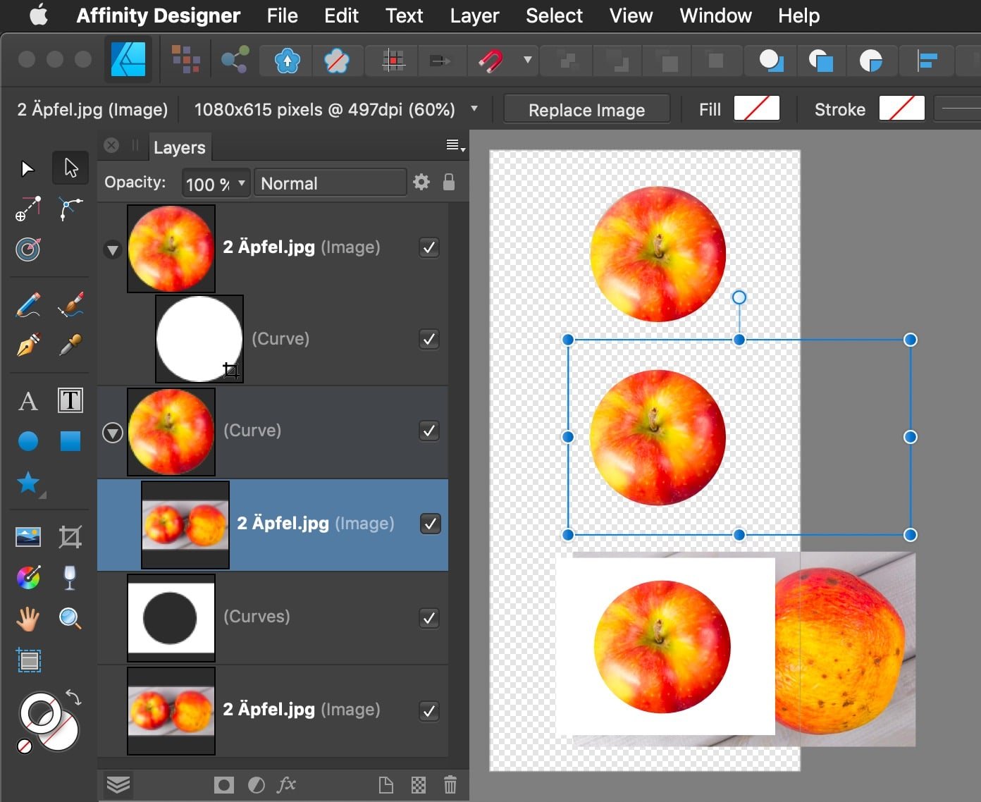Toggle visibility of the Curves layer

point(429,617)
